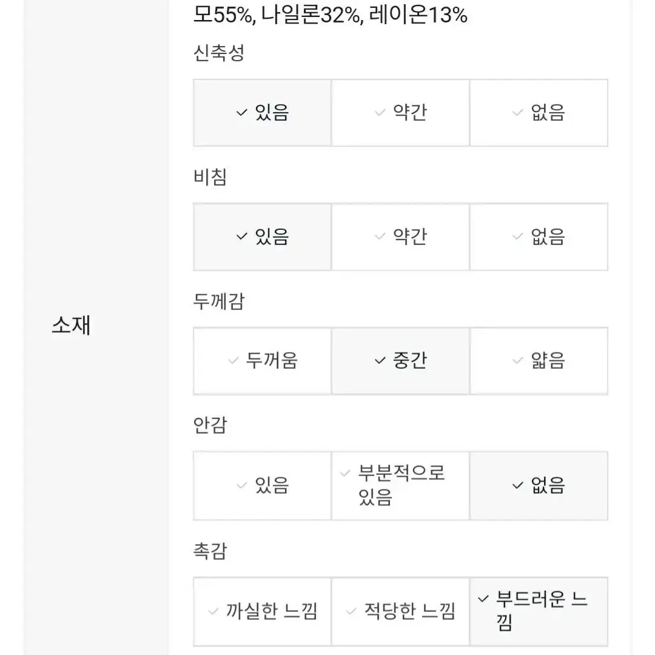The height and width of the screenshot is (655, 655).
Task: Click checkmark icon beside 안감 없음
Action: click(x=517, y=485)
